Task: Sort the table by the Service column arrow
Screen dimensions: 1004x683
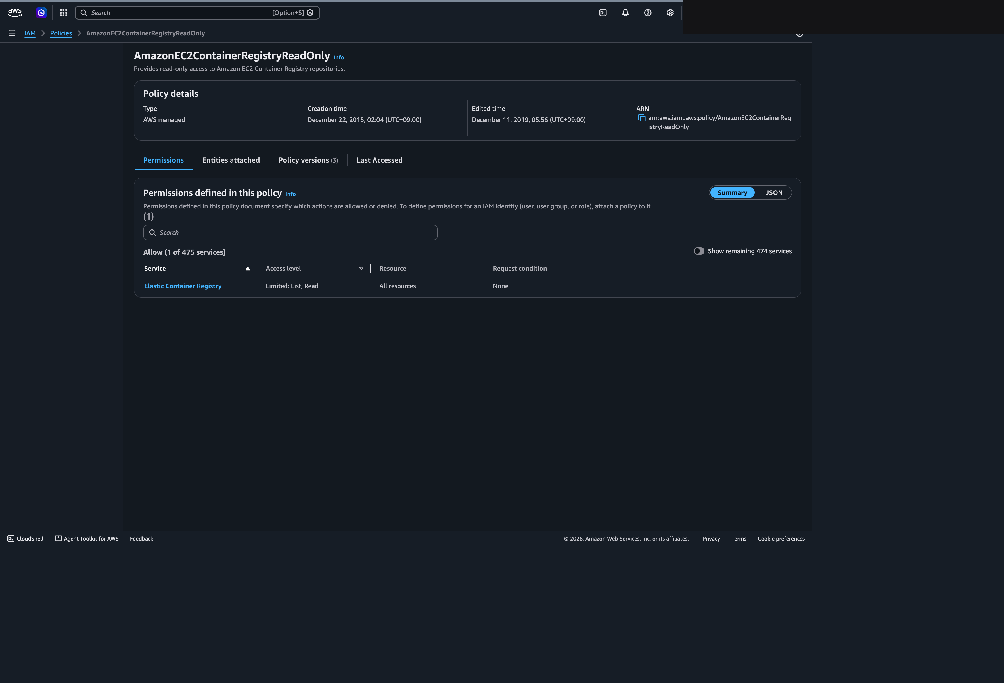Action: coord(248,268)
